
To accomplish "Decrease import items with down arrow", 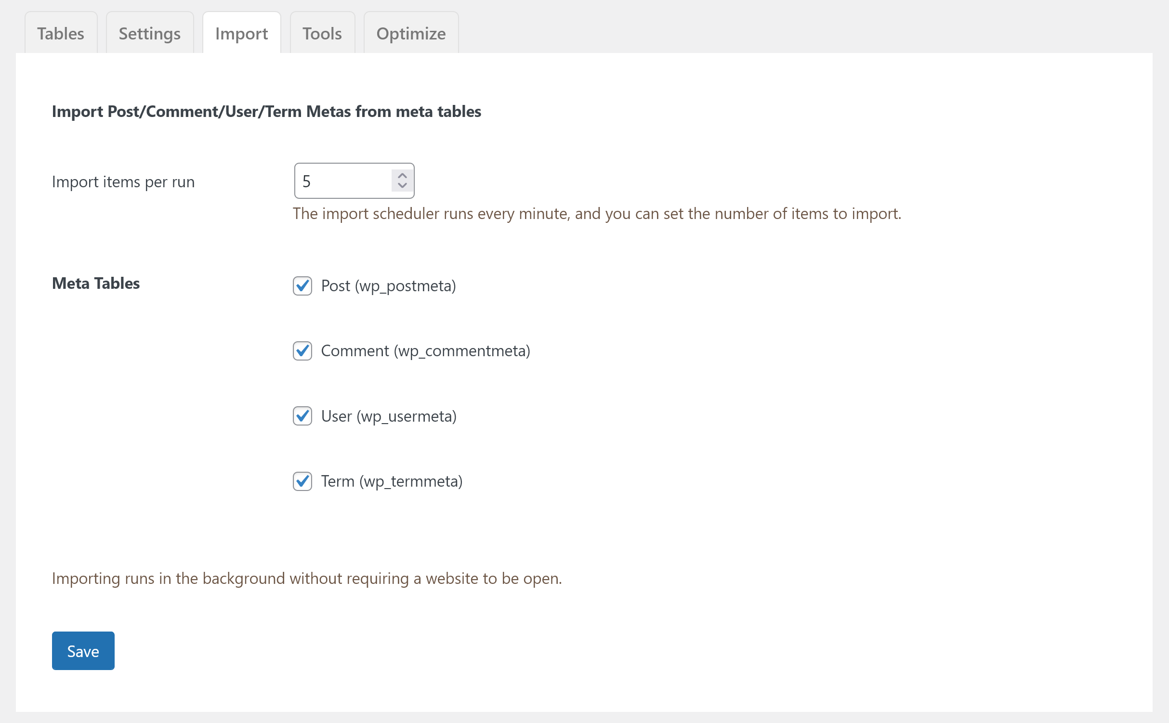I will click(x=402, y=186).
